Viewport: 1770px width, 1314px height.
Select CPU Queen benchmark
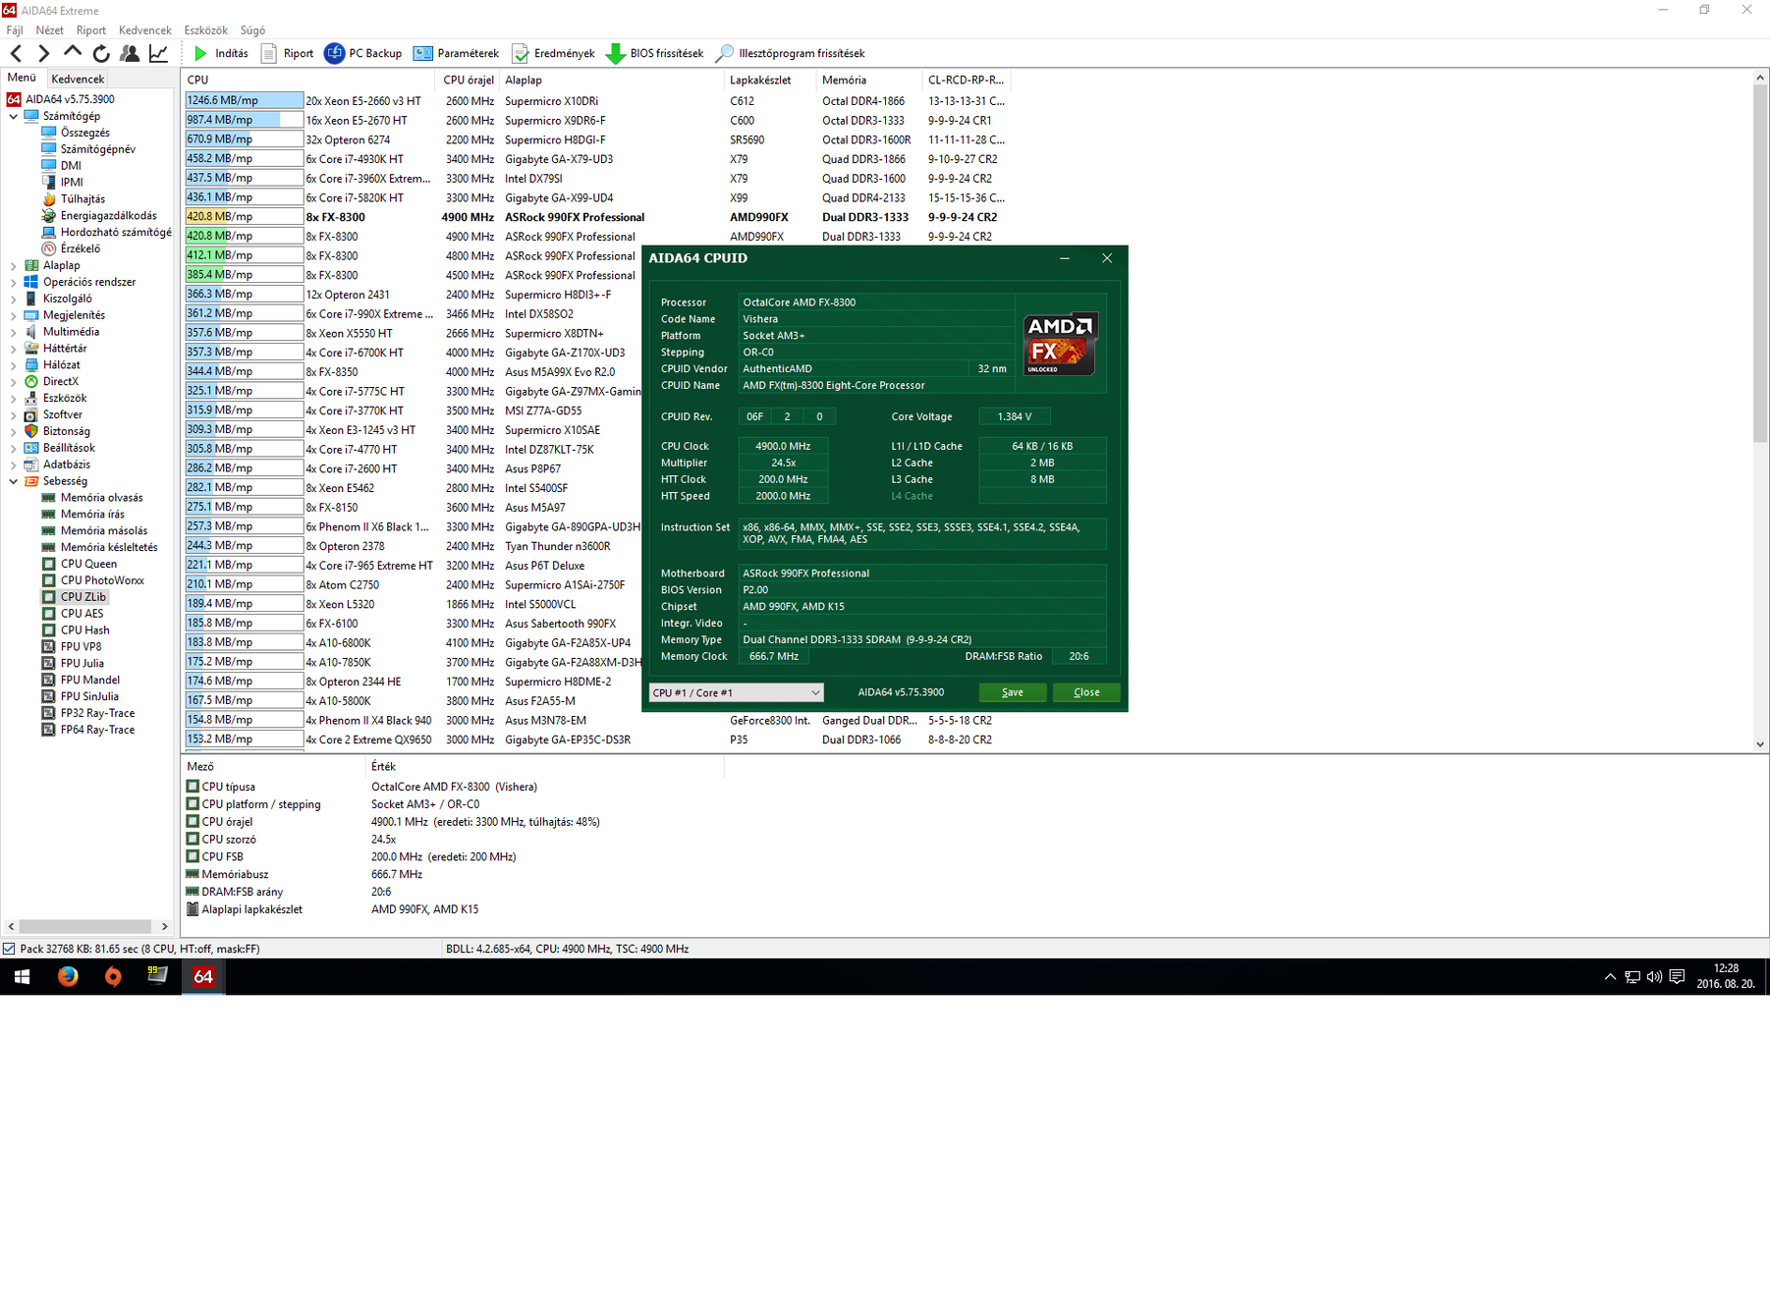(x=88, y=564)
